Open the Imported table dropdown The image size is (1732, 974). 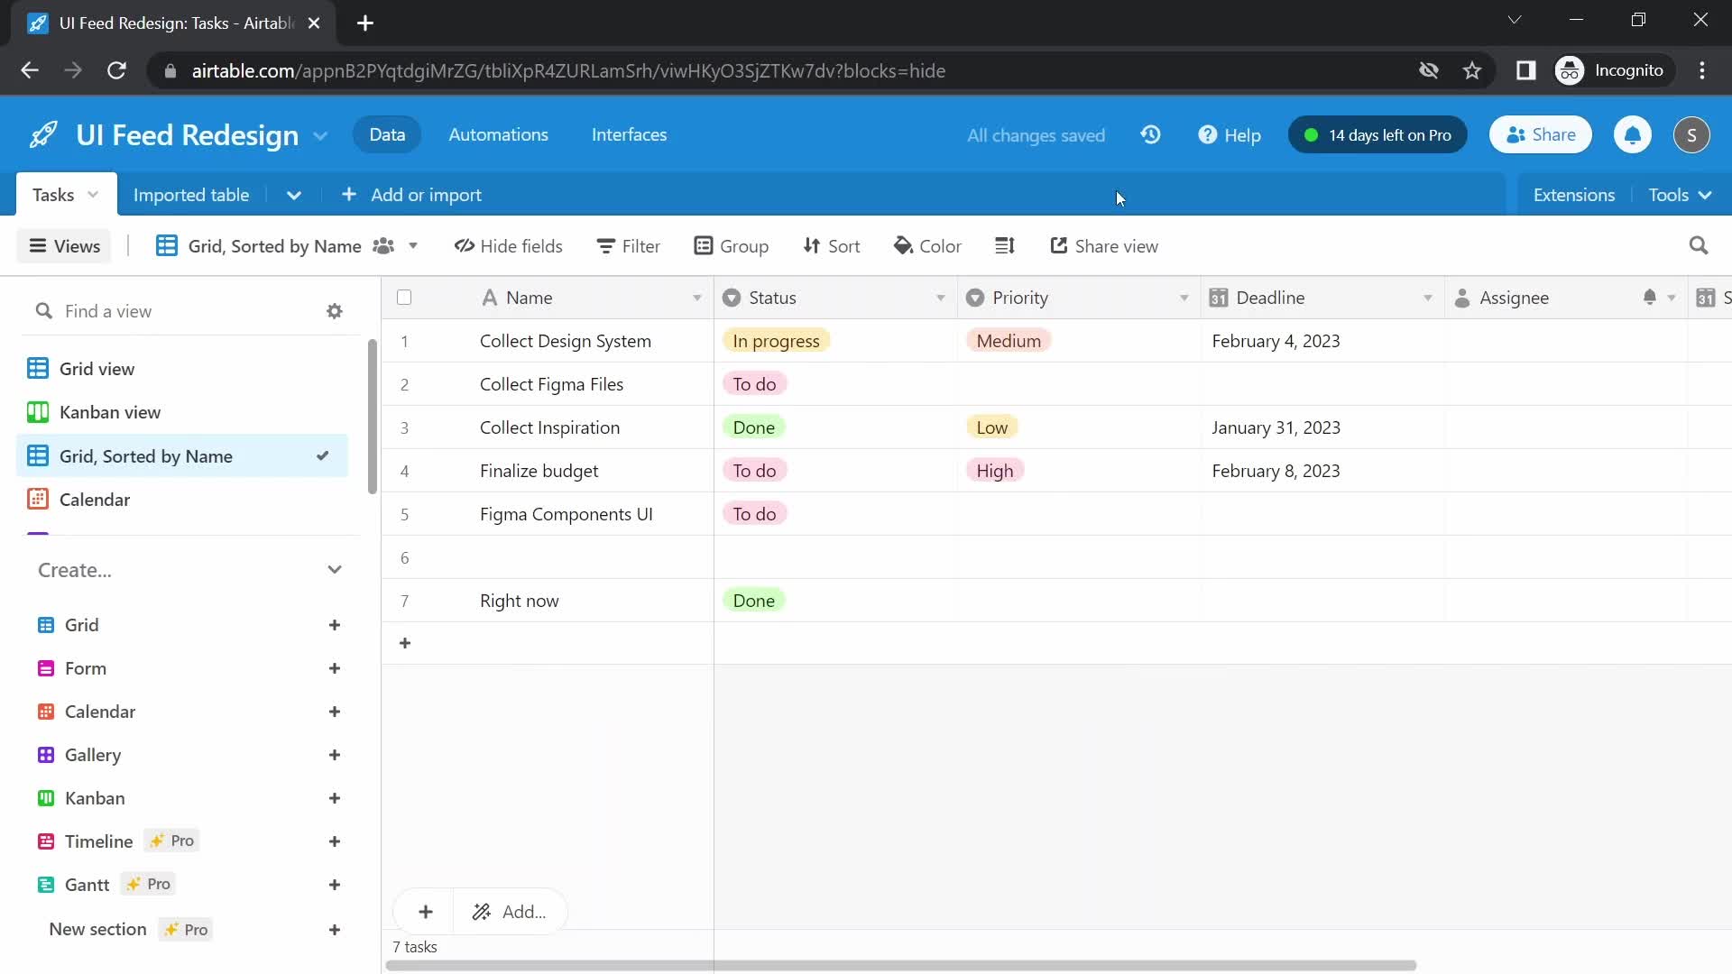pos(294,195)
